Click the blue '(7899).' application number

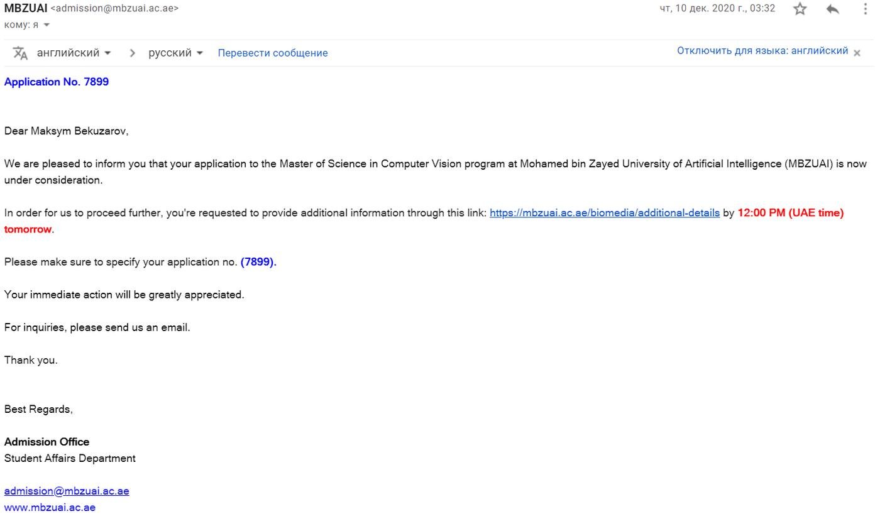pos(258,261)
